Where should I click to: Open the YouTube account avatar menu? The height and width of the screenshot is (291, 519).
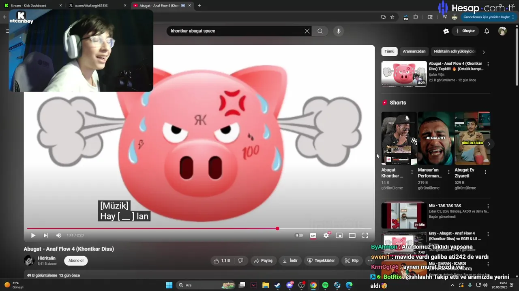[502, 31]
